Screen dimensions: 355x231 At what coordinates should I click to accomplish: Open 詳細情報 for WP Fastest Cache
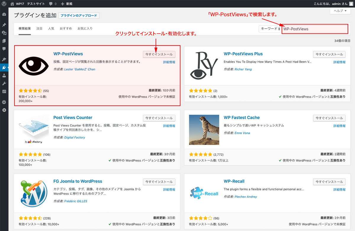point(339,126)
